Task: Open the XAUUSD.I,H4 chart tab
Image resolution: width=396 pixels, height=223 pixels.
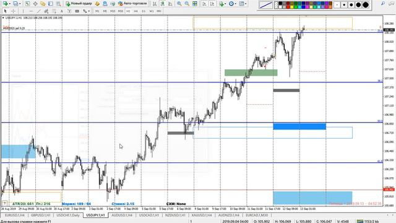Action: (202, 215)
